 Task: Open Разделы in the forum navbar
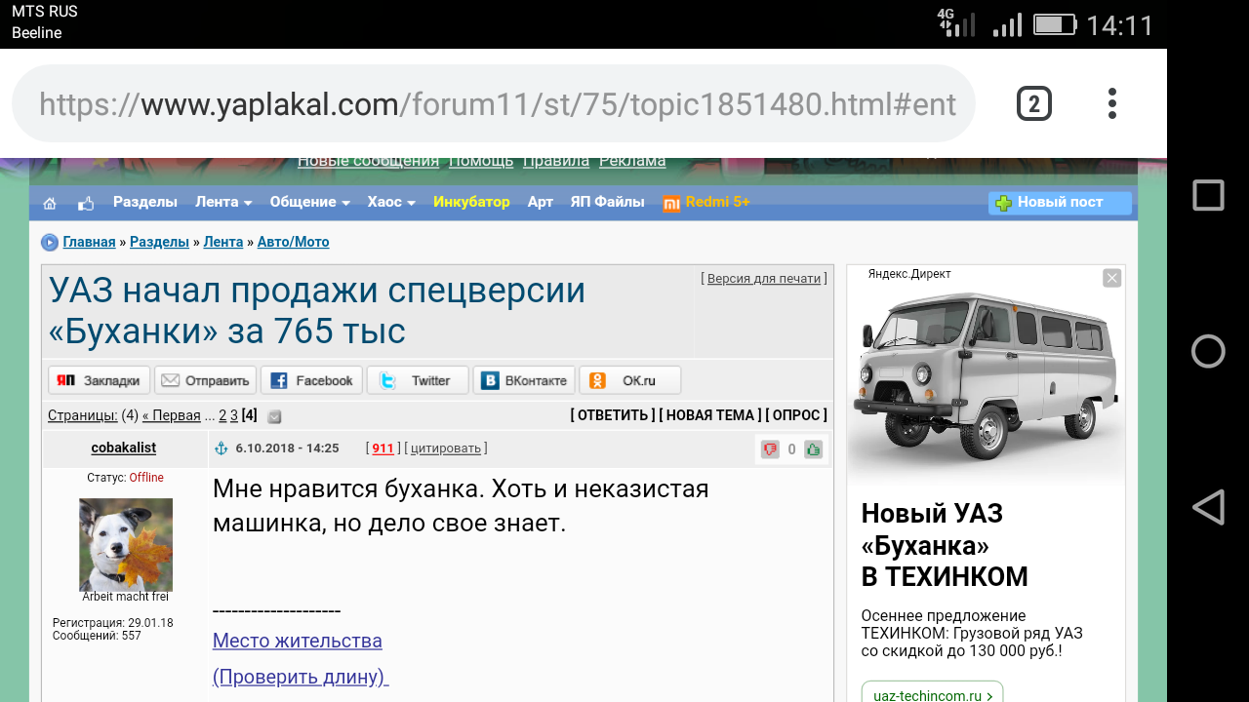coord(145,202)
